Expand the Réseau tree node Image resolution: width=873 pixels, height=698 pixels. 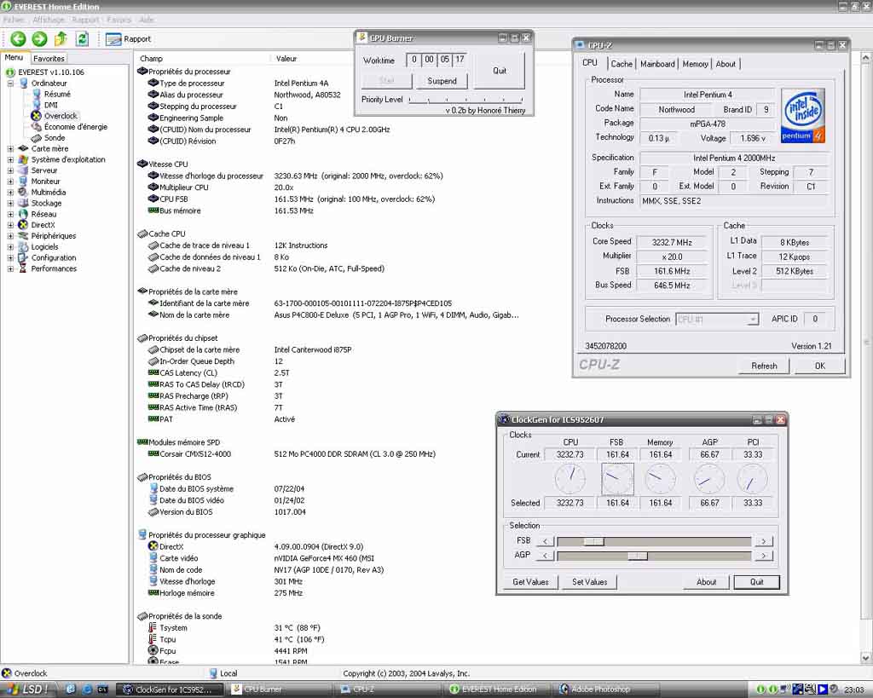[10, 214]
